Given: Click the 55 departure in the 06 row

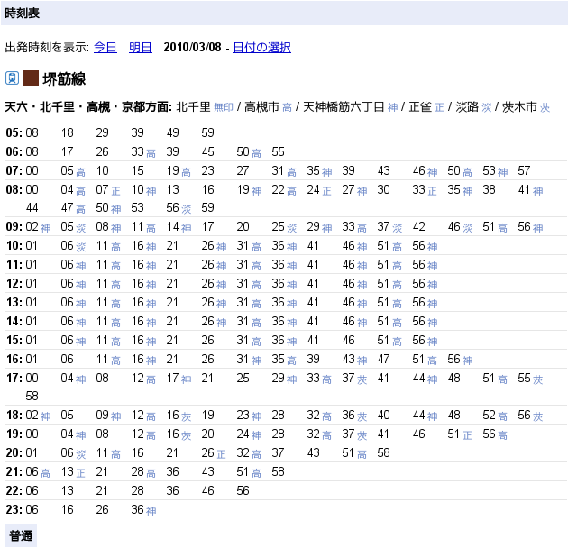Looking at the screenshot, I should click(x=279, y=151).
